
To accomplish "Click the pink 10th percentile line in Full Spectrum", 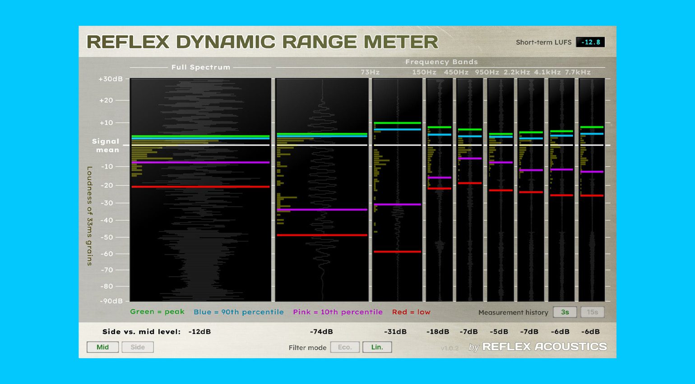I will pyautogui.click(x=200, y=162).
